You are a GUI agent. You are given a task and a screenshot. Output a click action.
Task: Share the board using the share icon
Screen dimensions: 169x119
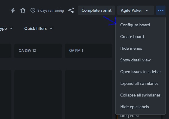point(71,10)
